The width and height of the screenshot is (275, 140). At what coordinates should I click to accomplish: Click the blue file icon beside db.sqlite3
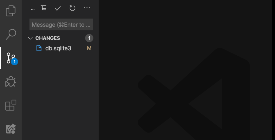coord(39,48)
